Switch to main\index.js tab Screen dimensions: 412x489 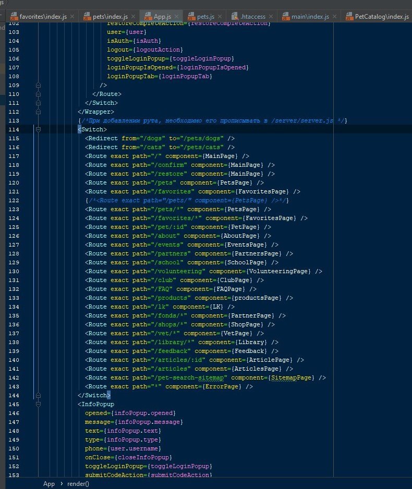pos(310,17)
